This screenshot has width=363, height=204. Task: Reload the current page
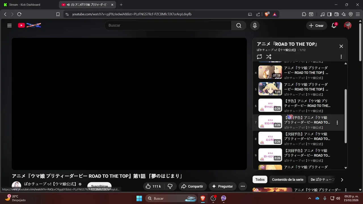[x=19, y=14]
